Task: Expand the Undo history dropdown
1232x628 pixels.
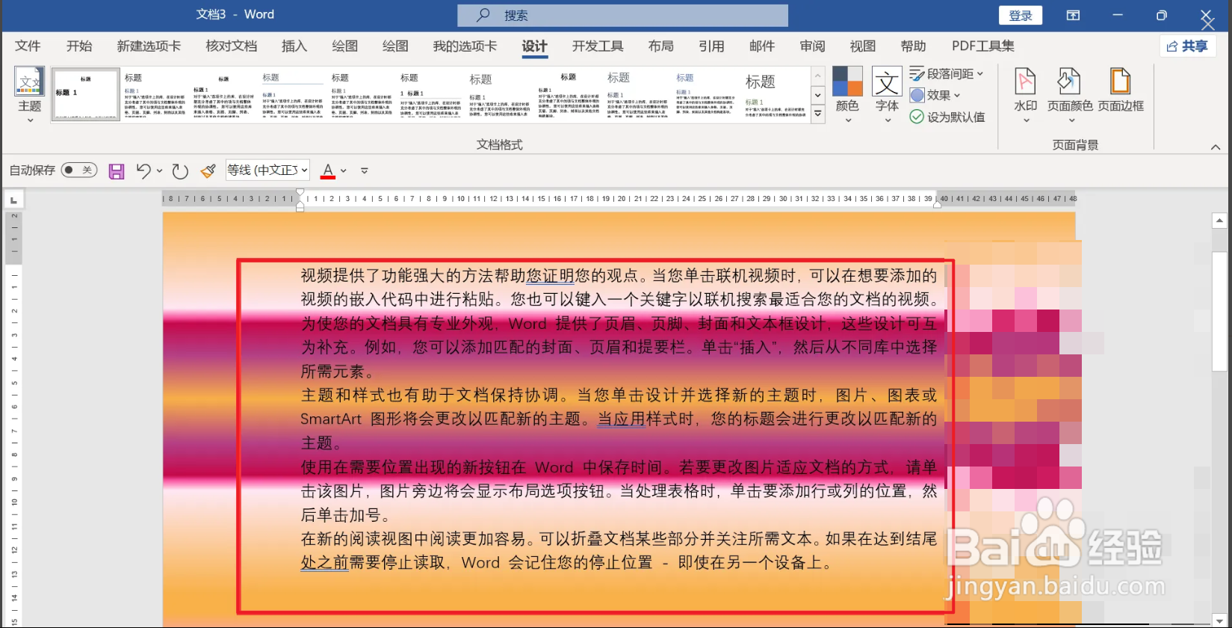Action: tap(160, 170)
